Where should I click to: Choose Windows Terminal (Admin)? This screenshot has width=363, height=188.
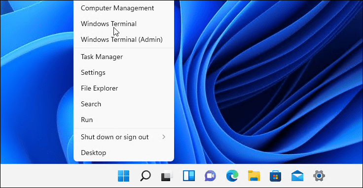coord(124,39)
